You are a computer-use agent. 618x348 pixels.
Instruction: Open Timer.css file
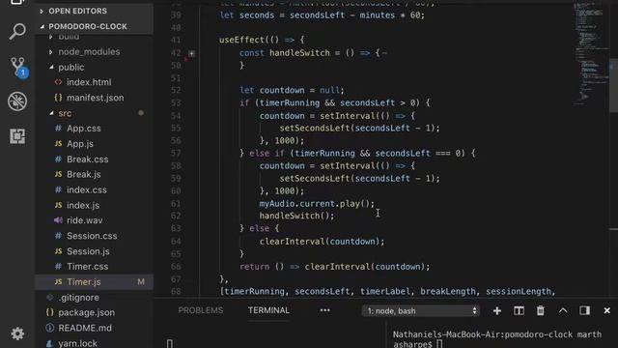[x=88, y=267]
